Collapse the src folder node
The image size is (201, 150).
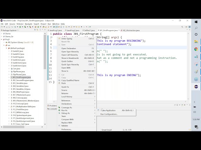tap(4, 45)
